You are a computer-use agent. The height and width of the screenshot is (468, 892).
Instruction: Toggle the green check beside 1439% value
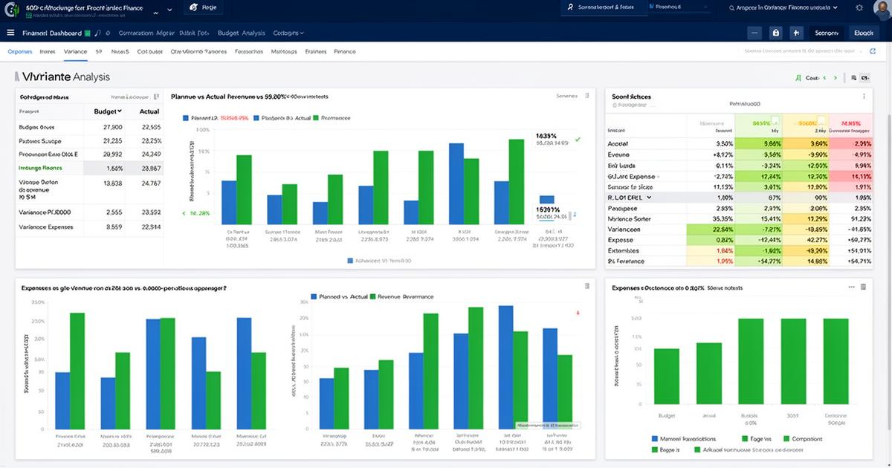coord(578,139)
